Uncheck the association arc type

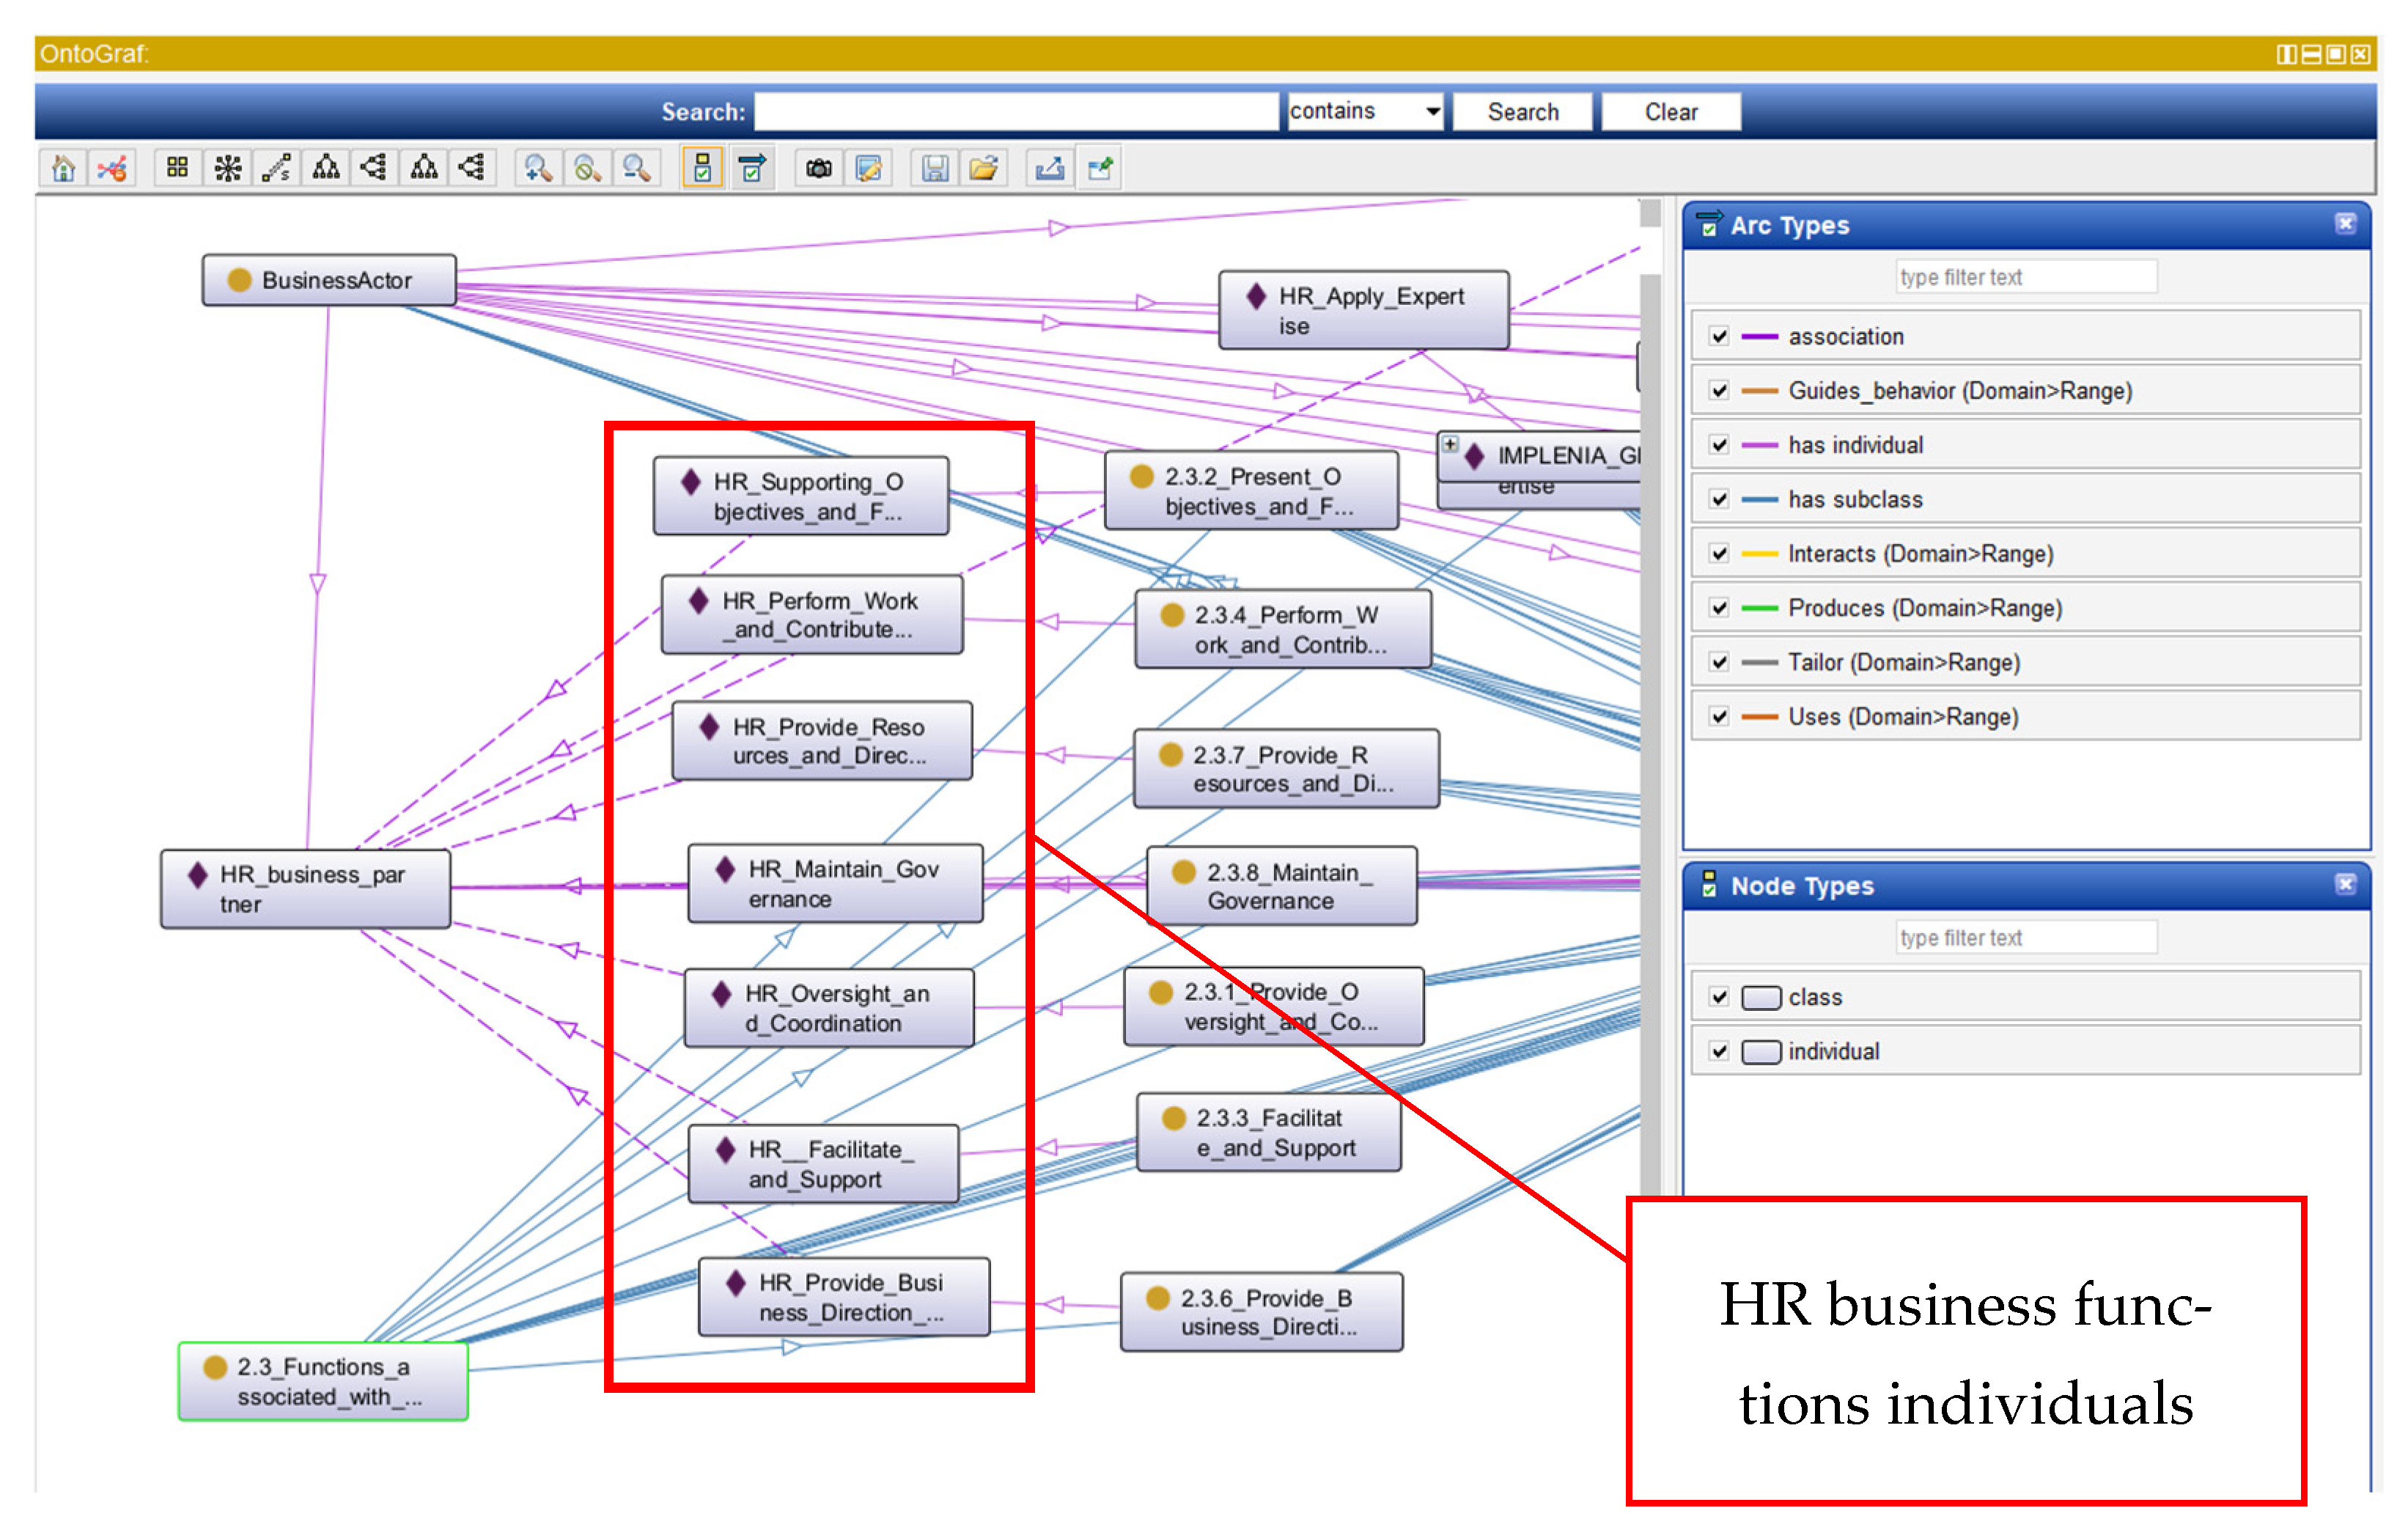1719,336
